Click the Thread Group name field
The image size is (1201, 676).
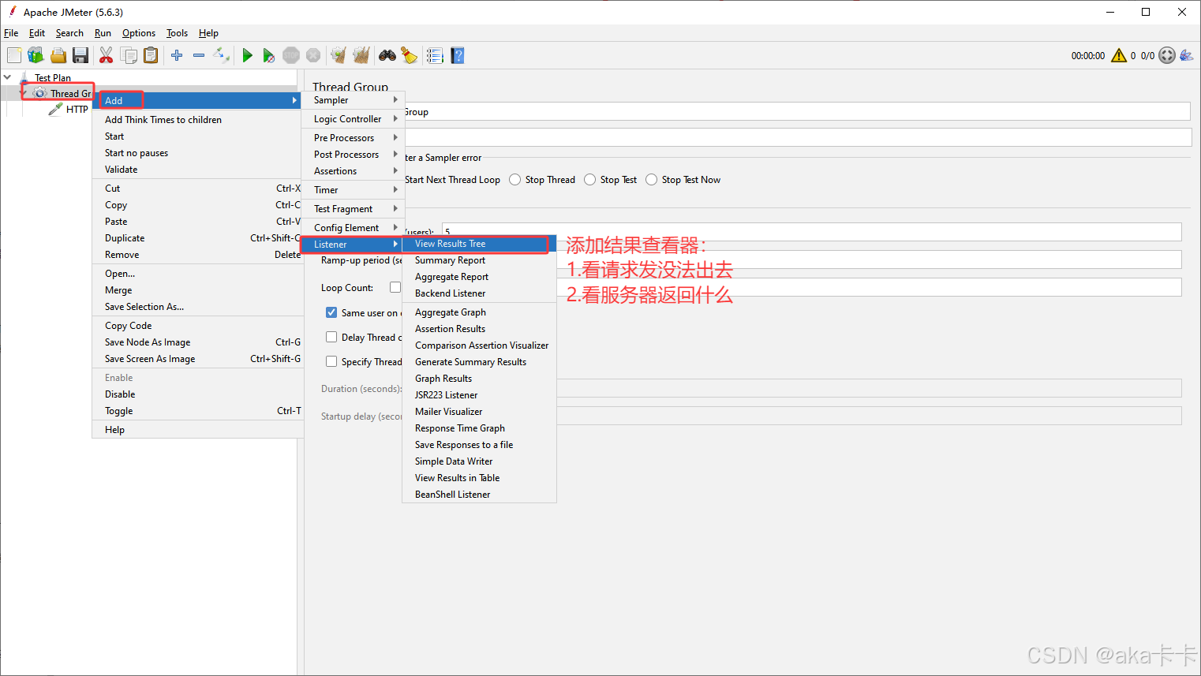(x=797, y=111)
